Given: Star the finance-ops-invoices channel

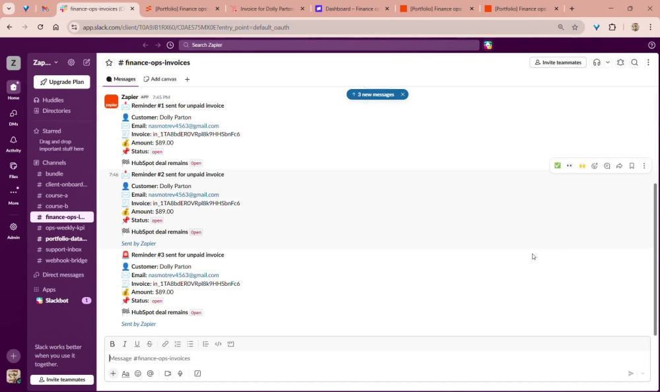Looking at the screenshot, I should [x=109, y=63].
